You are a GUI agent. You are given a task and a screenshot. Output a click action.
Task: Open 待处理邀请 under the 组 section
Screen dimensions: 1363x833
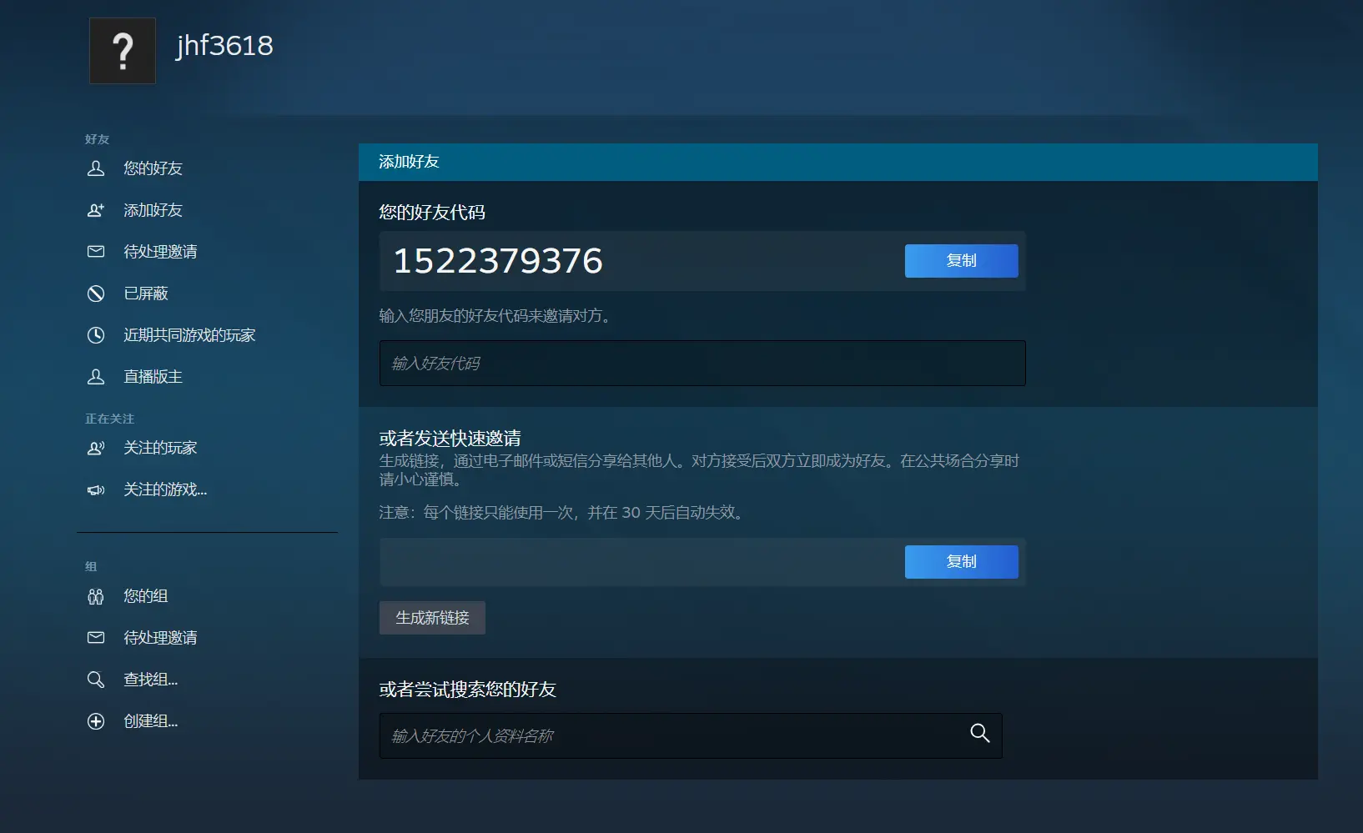click(160, 638)
